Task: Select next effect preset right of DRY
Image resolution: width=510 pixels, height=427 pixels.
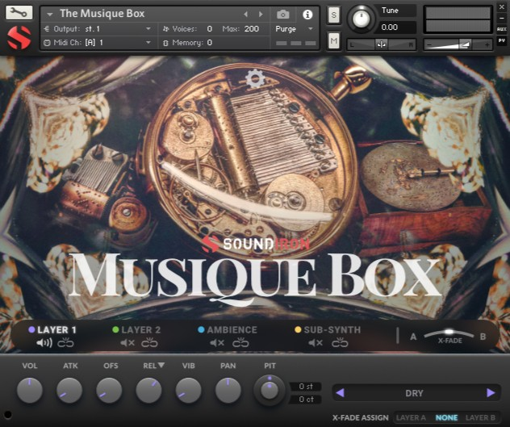Action: click(491, 393)
